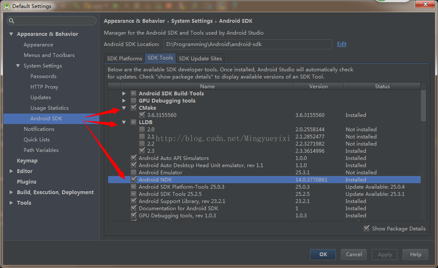The height and width of the screenshot is (268, 438).
Task: Click 'Update Available: 25.0.4' status cell
Action: 375,187
